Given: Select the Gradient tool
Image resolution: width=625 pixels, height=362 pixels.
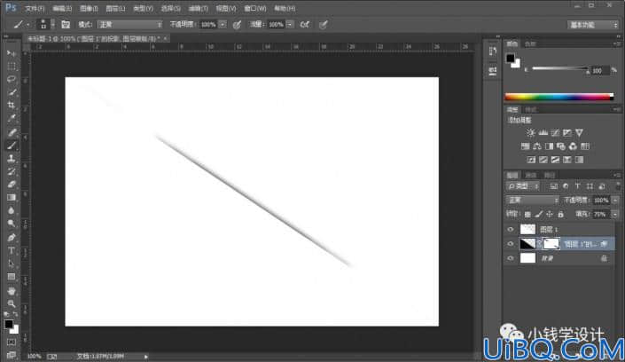Looking at the screenshot, I should [x=12, y=198].
